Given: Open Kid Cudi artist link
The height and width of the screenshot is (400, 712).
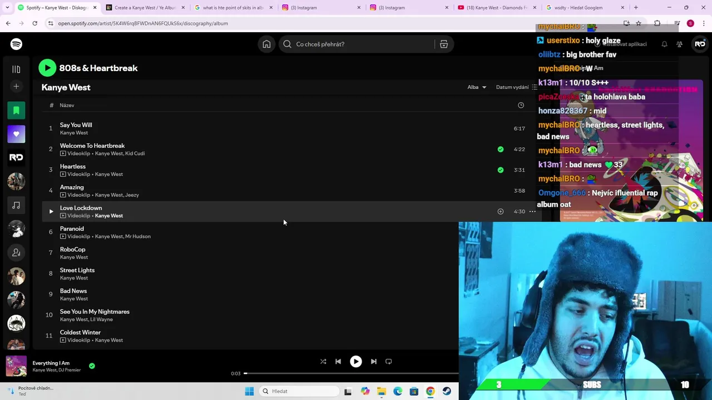Looking at the screenshot, I should click(x=135, y=153).
